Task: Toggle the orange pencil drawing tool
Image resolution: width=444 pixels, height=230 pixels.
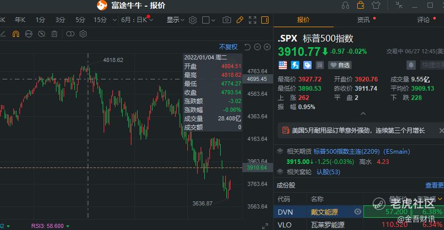Action: click(240, 20)
